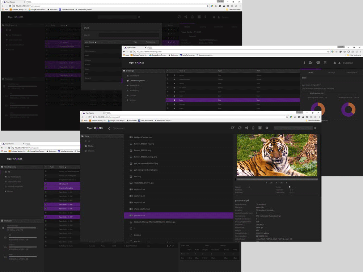Select Workspaces in the Settings sidebar
The height and width of the screenshot is (272, 363).
(x=133, y=85)
